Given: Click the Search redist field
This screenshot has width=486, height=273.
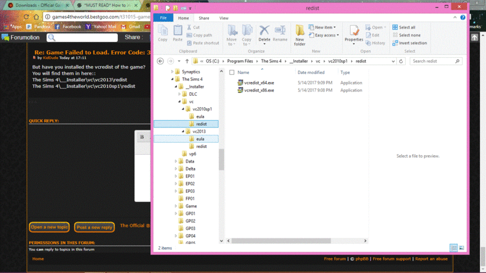Looking at the screenshot, I should tap(436, 61).
